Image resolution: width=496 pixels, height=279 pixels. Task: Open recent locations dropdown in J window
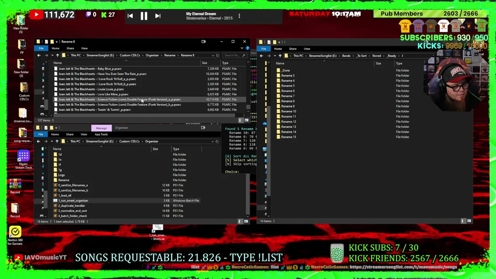point(274,56)
